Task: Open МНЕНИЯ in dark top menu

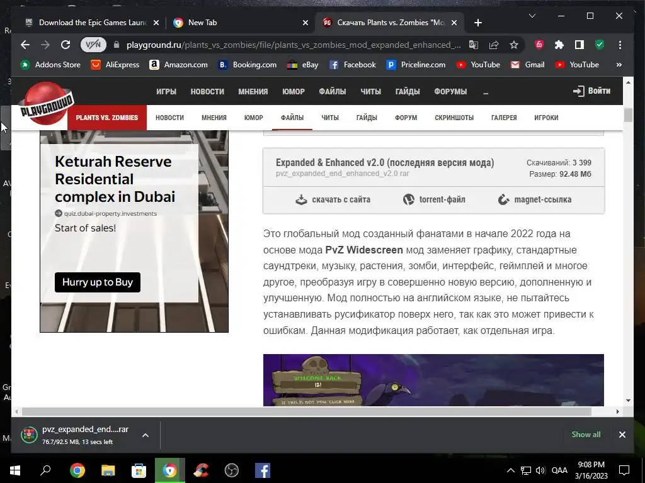Action: coord(253,92)
